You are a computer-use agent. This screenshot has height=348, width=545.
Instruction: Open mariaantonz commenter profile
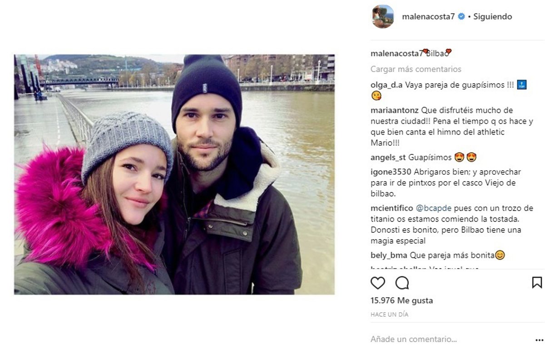[395, 110]
